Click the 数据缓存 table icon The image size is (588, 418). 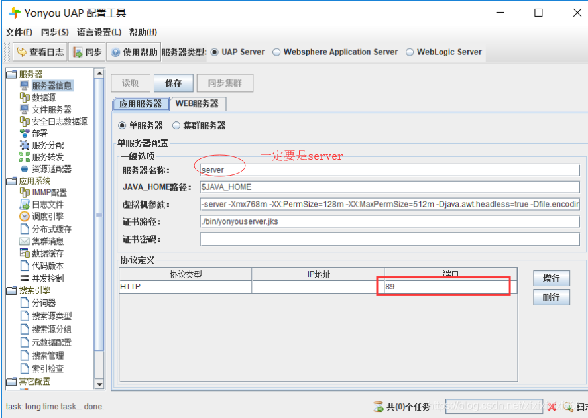click(x=25, y=253)
